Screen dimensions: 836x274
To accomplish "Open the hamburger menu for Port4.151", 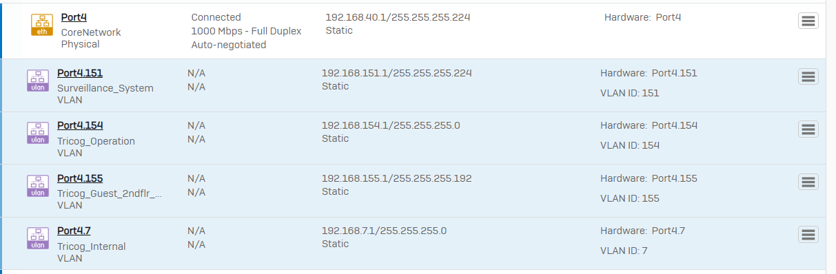I will tap(808, 76).
